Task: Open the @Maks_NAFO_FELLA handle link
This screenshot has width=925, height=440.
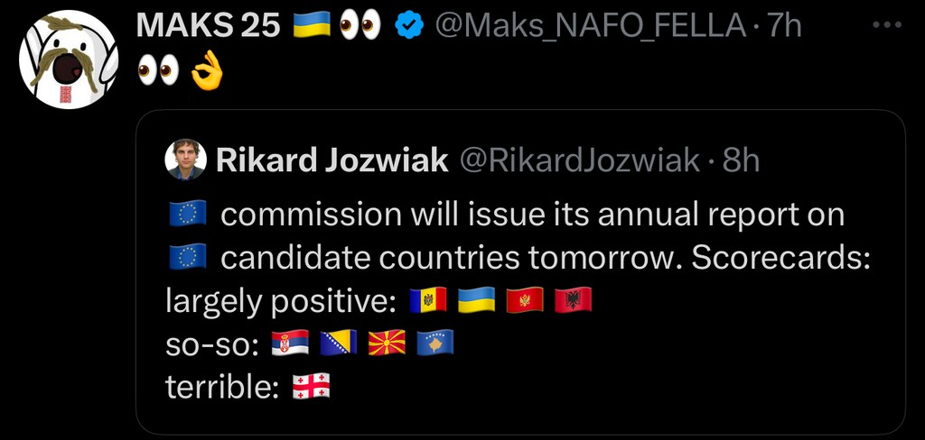Action: [591, 26]
